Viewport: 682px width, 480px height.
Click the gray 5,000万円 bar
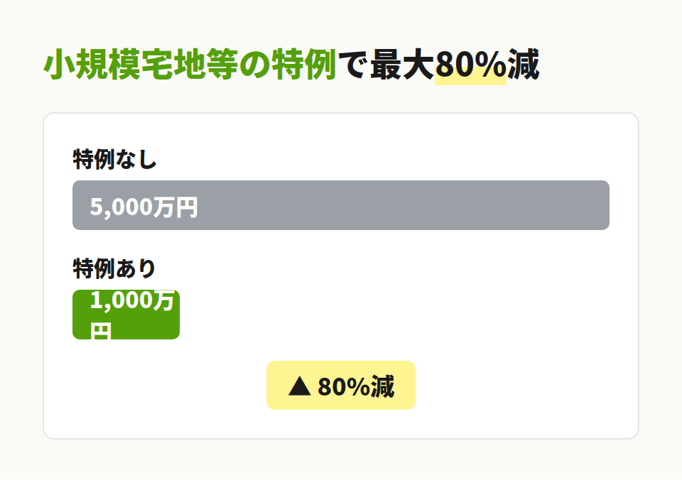(x=340, y=205)
